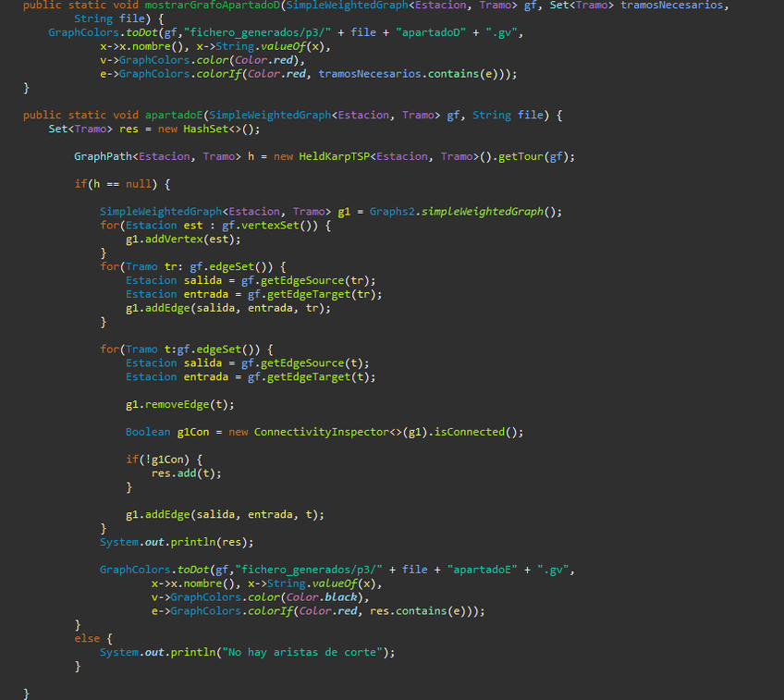Click the res.add(t) statement
The width and height of the screenshot is (784, 700).
tap(187, 473)
